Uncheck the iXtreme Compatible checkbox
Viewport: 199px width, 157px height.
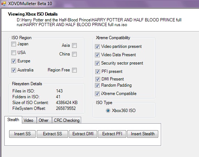97,94
